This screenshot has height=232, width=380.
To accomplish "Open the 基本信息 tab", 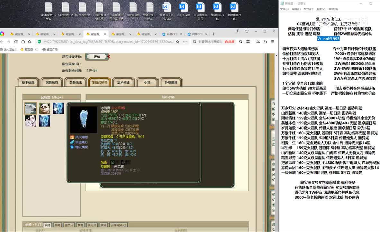I will coord(28,82).
